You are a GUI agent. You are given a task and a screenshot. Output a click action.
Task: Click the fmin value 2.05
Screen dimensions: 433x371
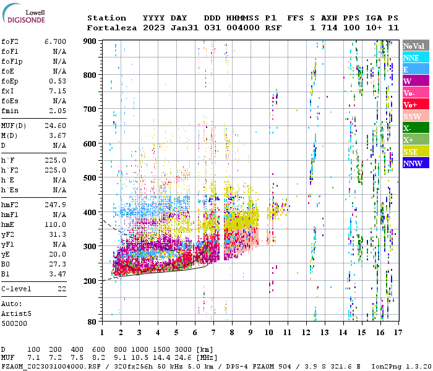(x=58, y=111)
